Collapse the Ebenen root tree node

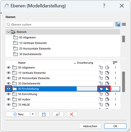coord(8,32)
